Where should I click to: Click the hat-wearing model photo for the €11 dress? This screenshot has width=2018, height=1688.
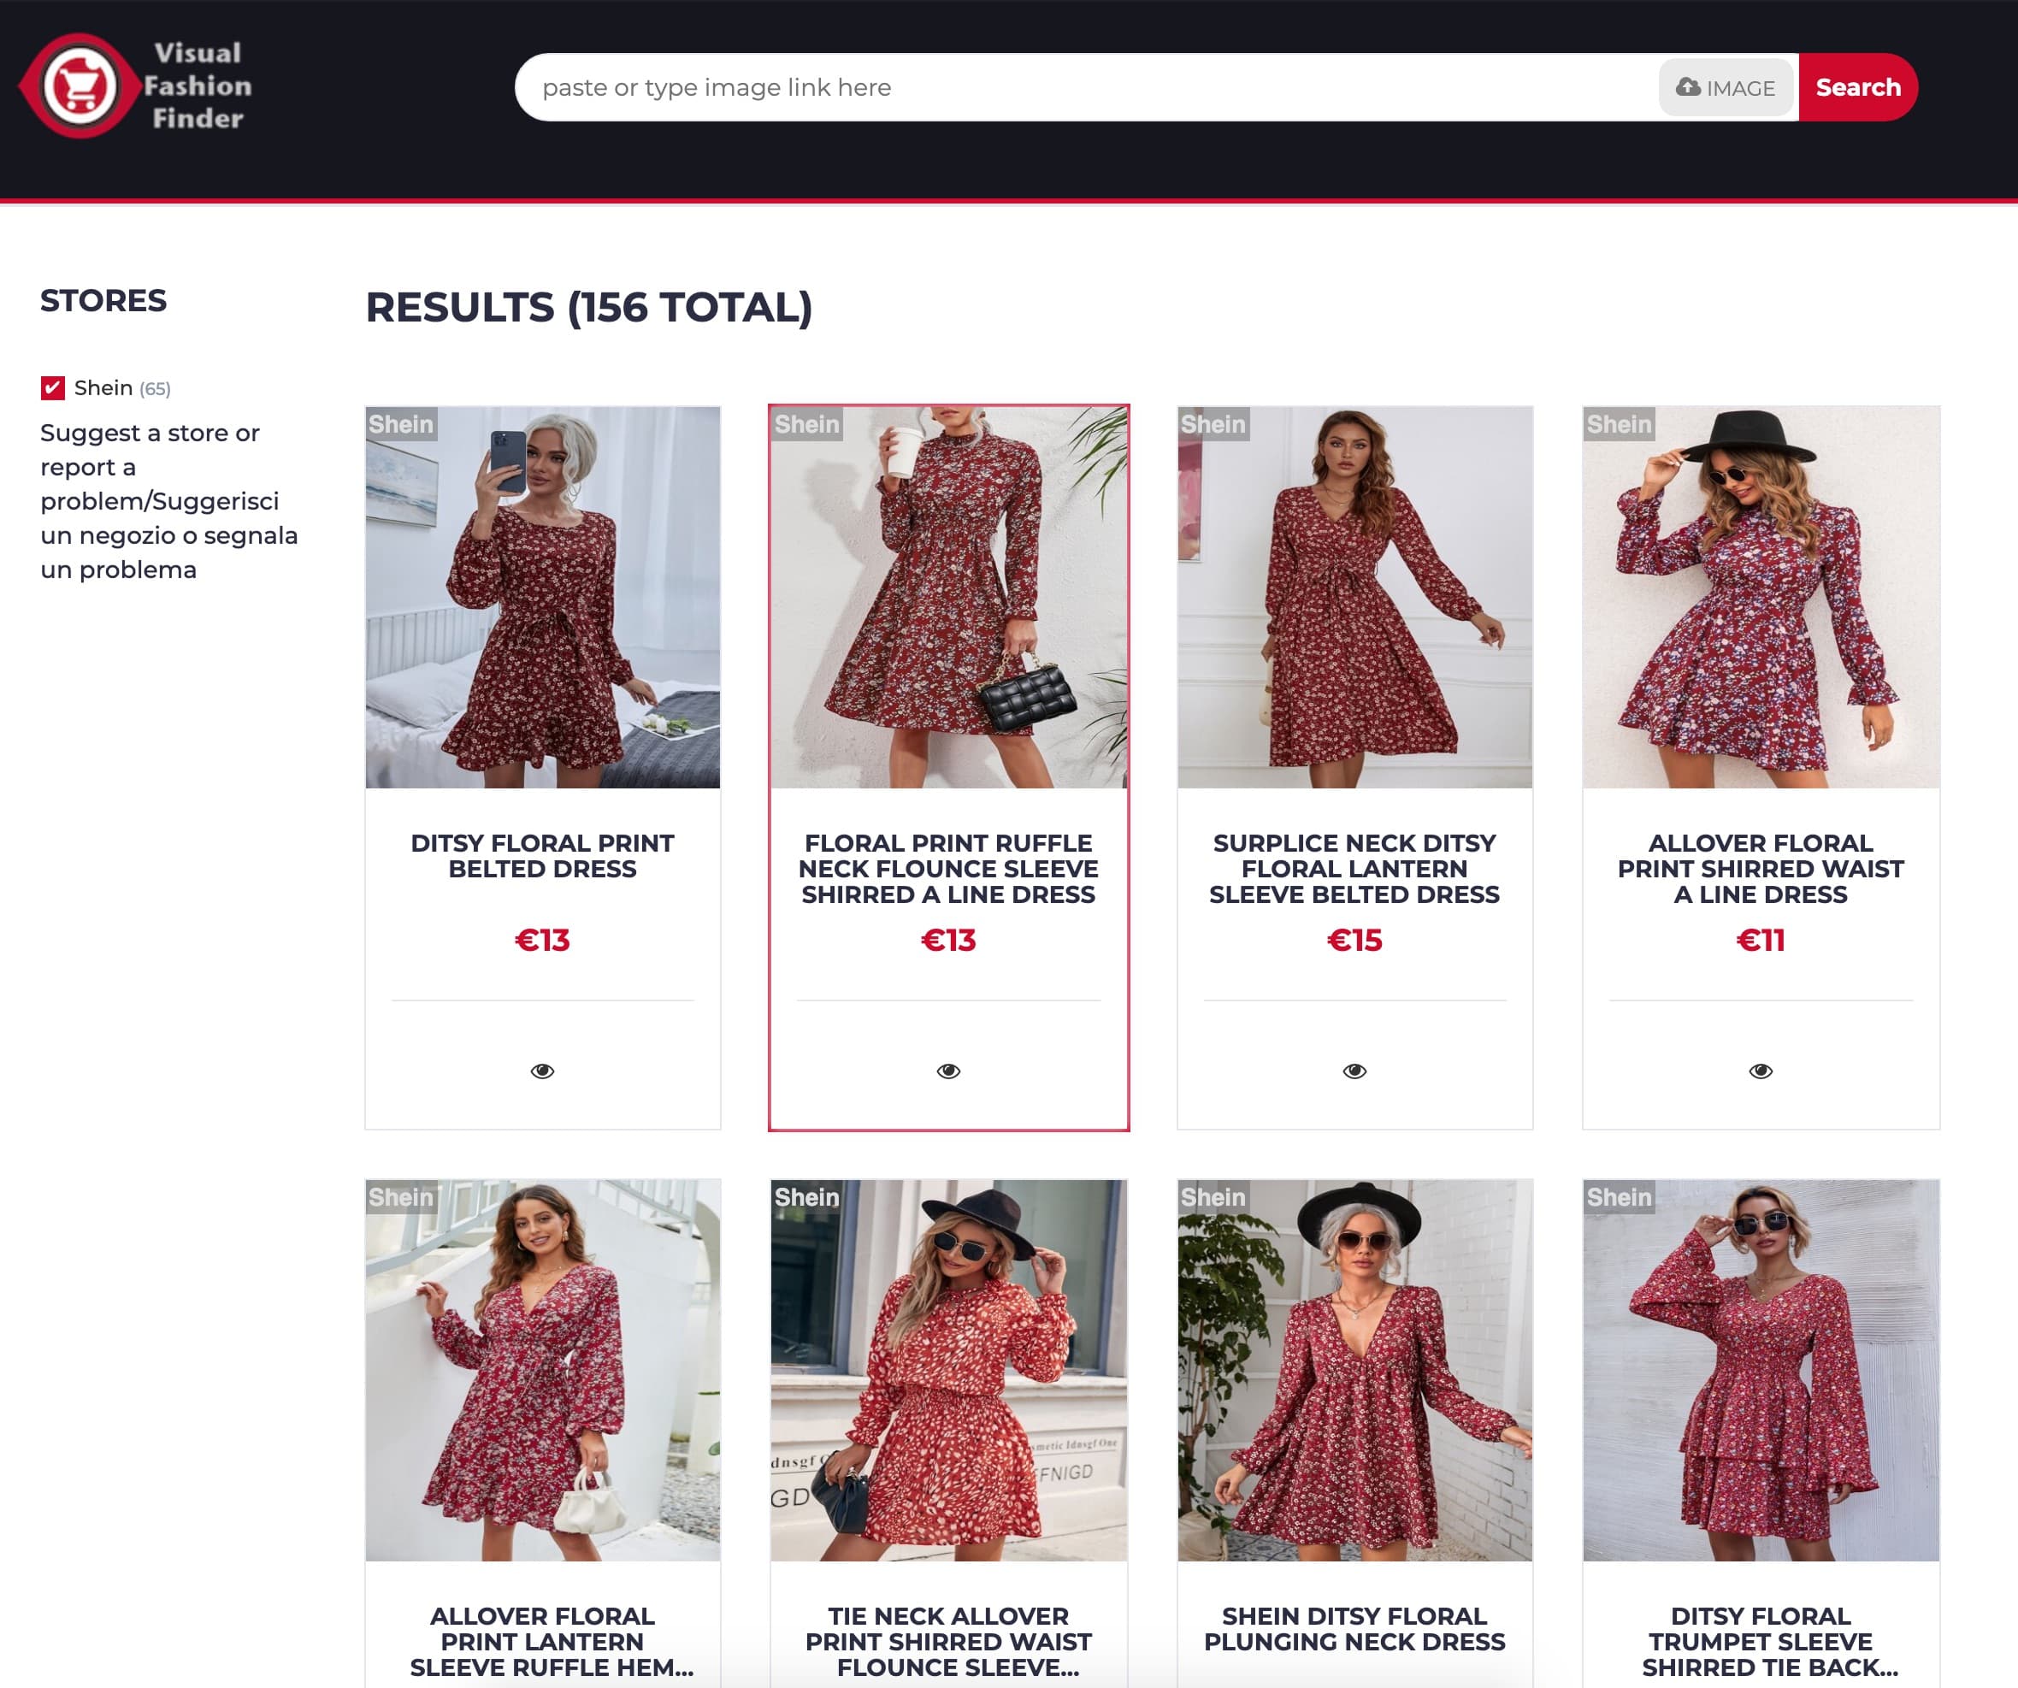[x=1761, y=596]
